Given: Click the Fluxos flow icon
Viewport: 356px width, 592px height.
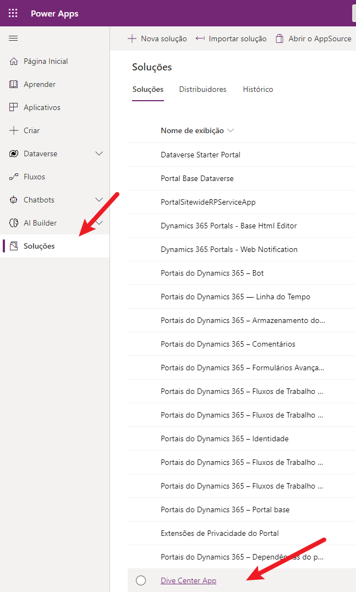Looking at the screenshot, I should coord(14,177).
